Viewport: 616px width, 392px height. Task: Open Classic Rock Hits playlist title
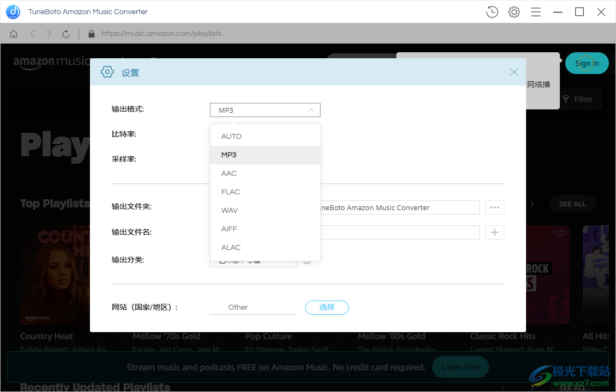[503, 336]
